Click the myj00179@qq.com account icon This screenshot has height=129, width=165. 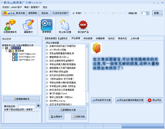[x=16, y=54]
